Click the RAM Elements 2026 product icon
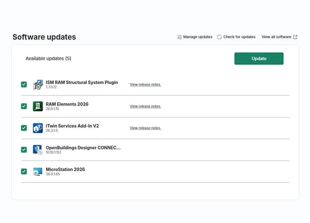The width and height of the screenshot is (310, 223). [38, 107]
